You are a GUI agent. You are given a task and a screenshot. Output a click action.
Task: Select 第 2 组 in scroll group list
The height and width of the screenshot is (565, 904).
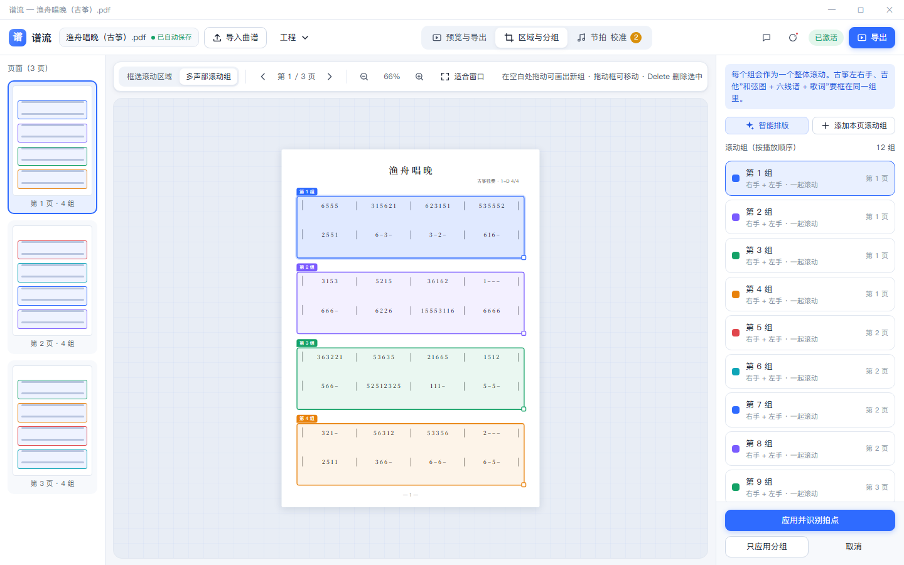pos(810,217)
